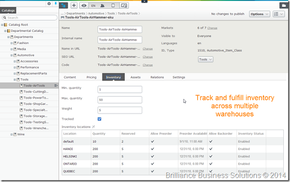This screenshot has width=290, height=182.
Task: Select Tools-PowerTo... tree item
Action: click(36, 98)
